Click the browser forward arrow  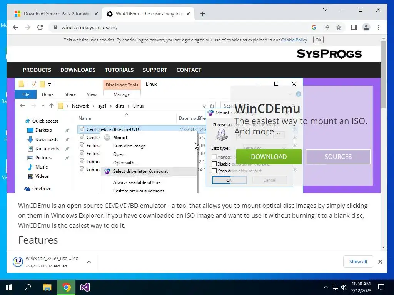click(x=28, y=27)
